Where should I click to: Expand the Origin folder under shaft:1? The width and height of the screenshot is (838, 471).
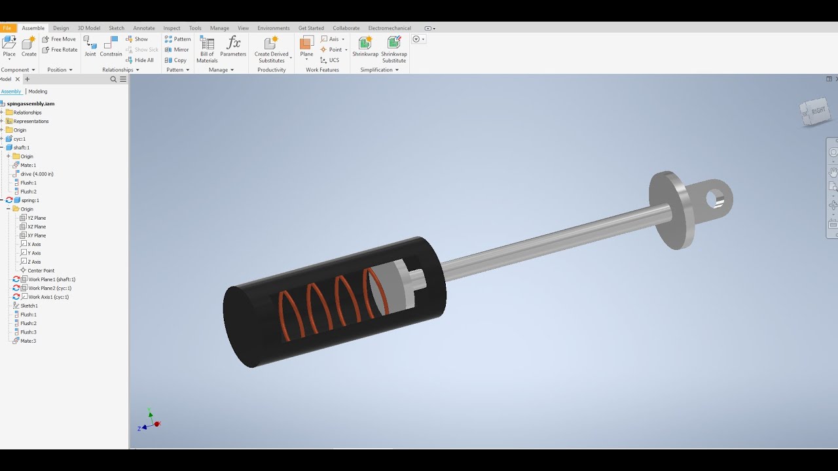(9, 156)
